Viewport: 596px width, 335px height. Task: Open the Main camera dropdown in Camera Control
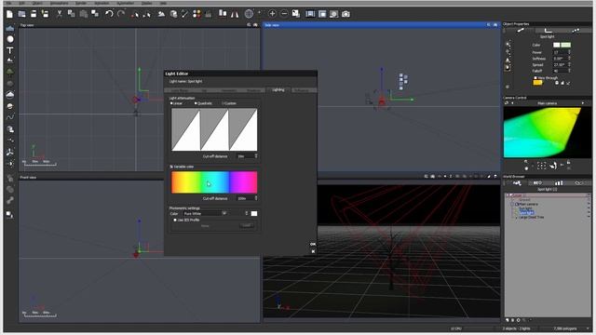pos(547,103)
